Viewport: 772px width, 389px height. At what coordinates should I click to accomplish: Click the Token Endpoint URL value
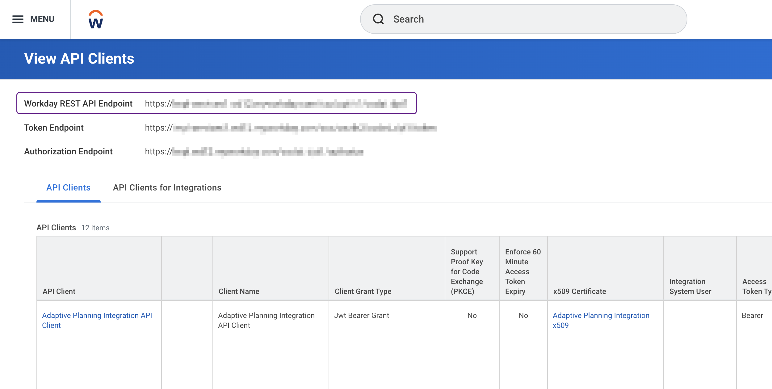click(x=291, y=128)
